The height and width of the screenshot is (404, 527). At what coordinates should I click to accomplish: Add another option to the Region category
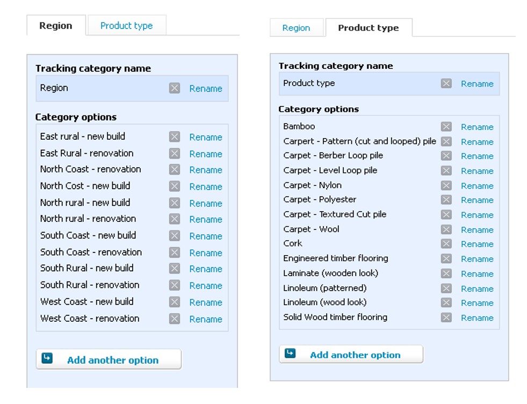click(x=109, y=360)
